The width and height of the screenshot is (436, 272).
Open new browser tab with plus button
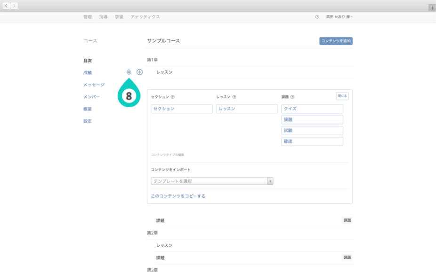pos(432,8)
